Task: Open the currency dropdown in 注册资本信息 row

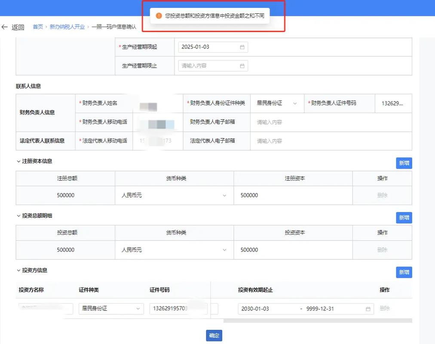Action: pyautogui.click(x=224, y=195)
